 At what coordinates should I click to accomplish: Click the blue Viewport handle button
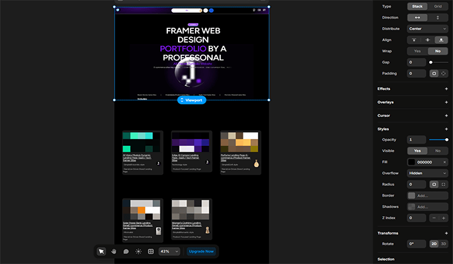(x=191, y=100)
